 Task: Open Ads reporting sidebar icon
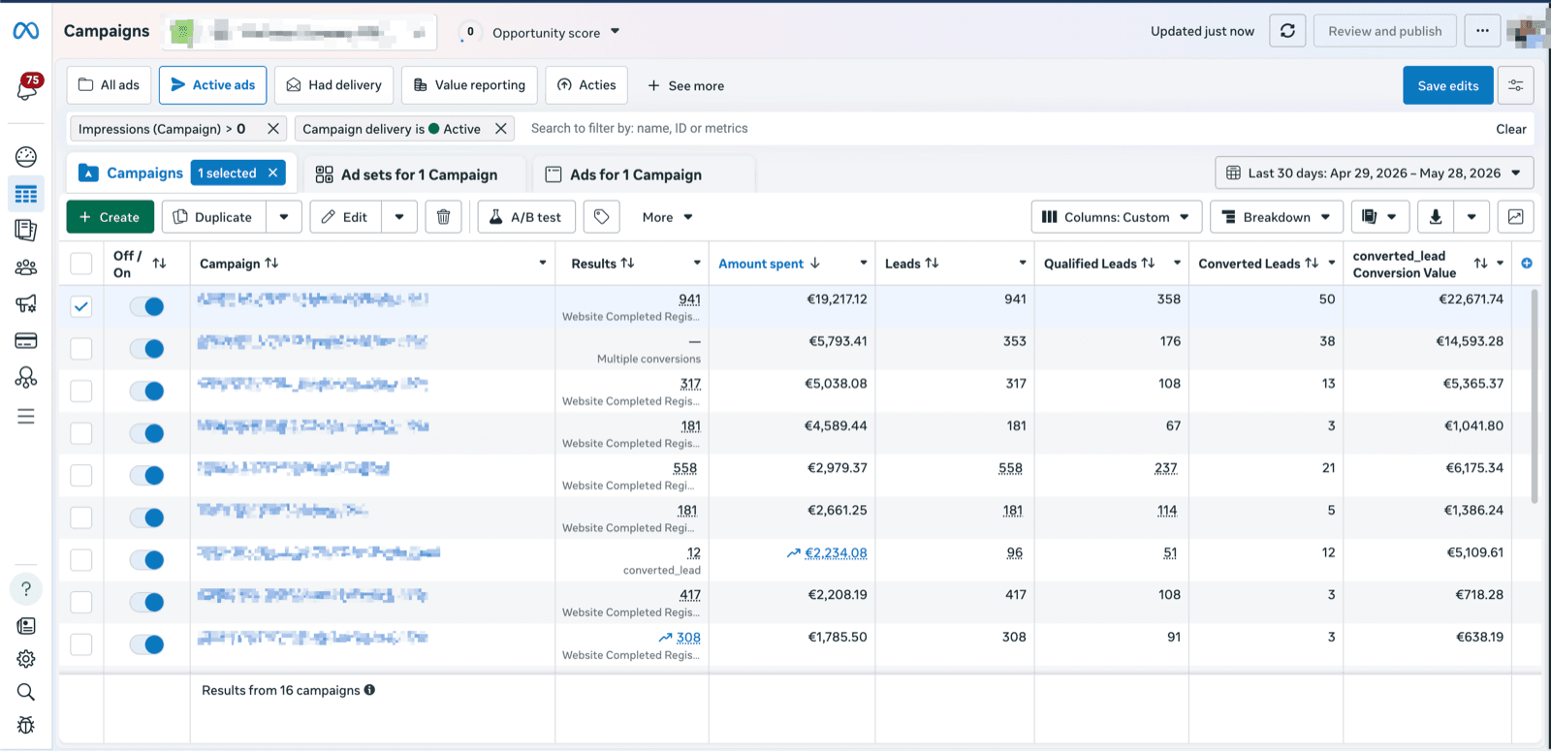[x=26, y=230]
